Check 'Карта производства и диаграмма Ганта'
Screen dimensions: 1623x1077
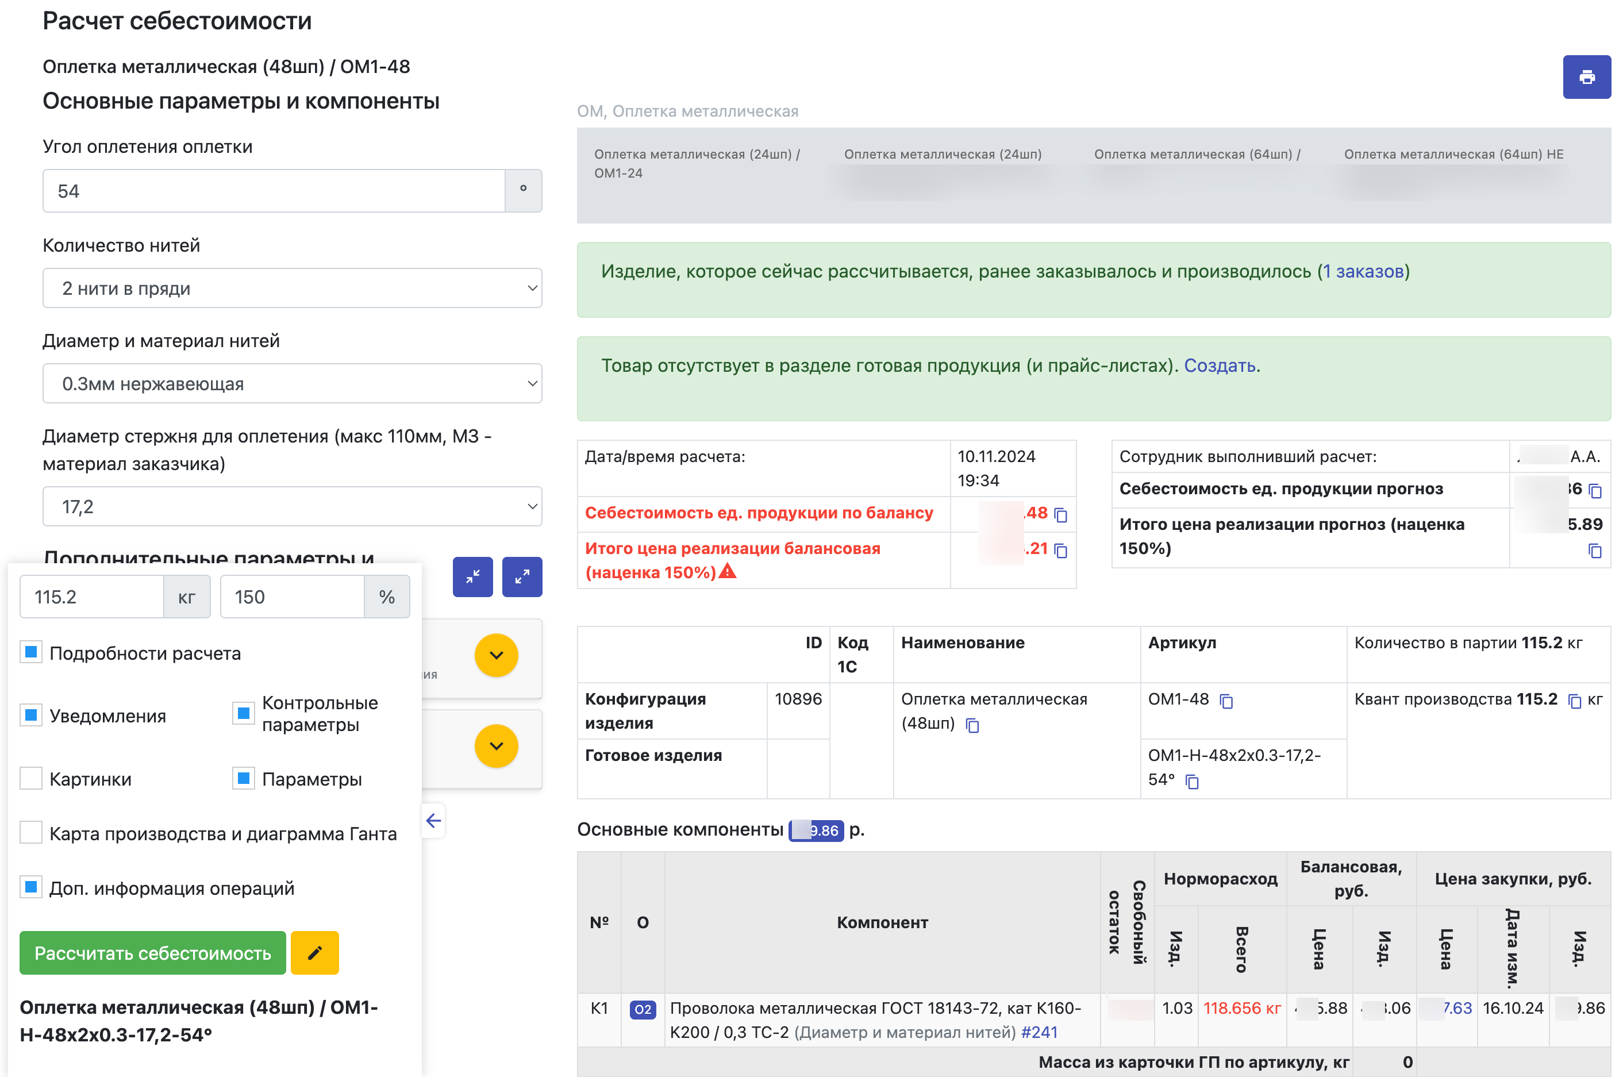pos(31,833)
